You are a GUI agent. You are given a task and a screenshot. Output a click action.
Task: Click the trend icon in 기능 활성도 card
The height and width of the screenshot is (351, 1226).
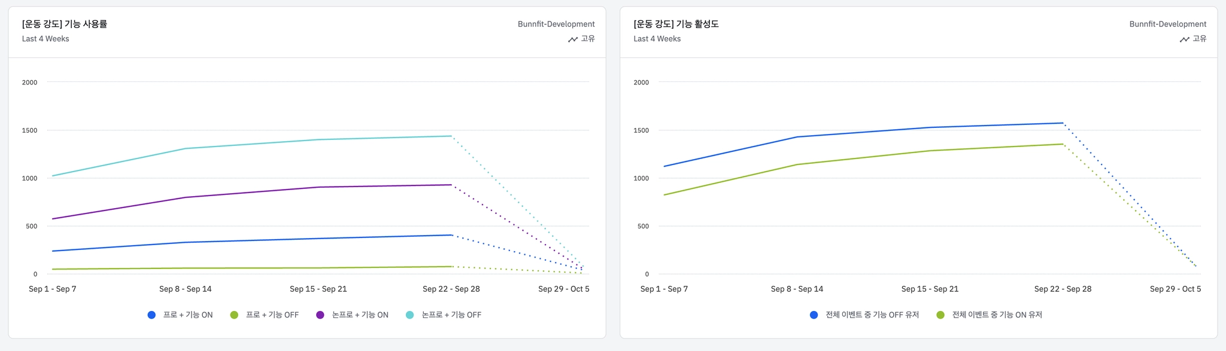1184,39
